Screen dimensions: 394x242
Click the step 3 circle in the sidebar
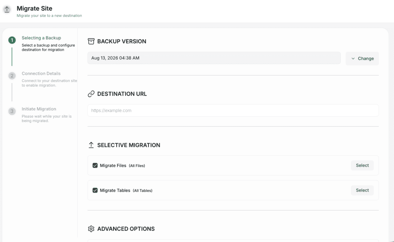point(12,111)
